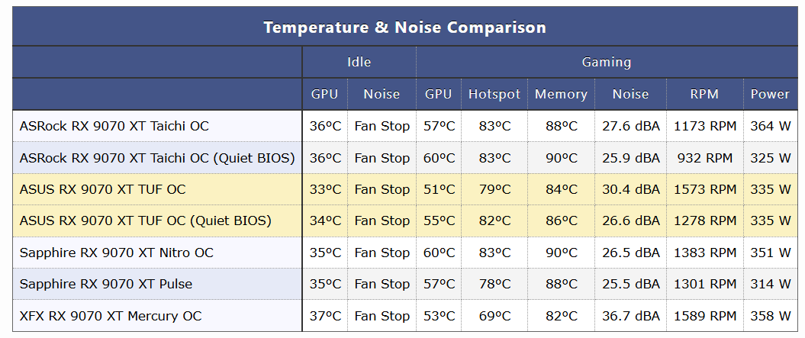Select ASRock RX 9070 XT Taichi OC row label

click(114, 126)
